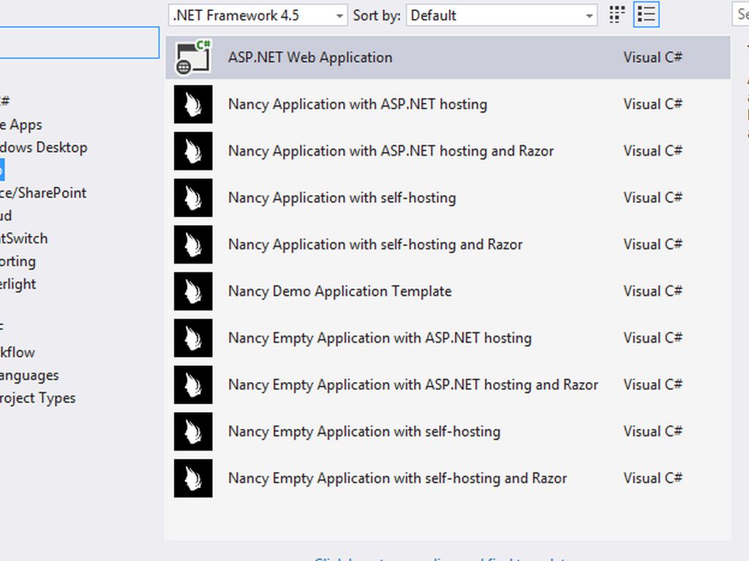Click the search box left of the template list

click(x=79, y=42)
